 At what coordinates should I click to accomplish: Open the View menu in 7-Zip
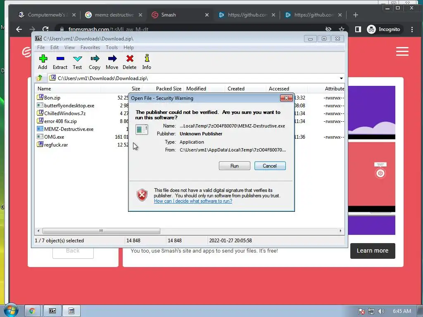click(x=69, y=47)
